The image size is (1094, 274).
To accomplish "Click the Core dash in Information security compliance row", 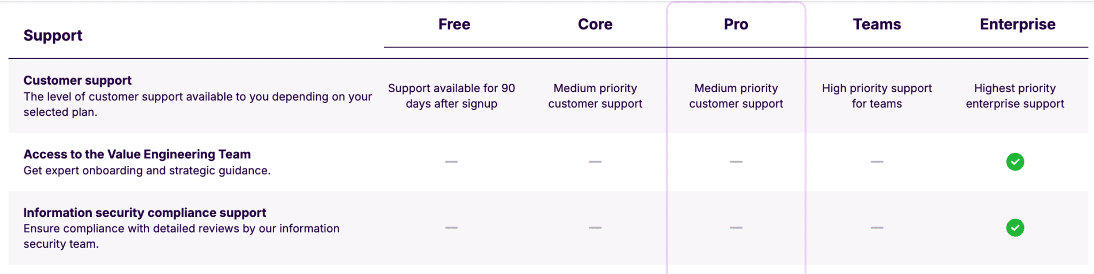I will pyautogui.click(x=595, y=228).
